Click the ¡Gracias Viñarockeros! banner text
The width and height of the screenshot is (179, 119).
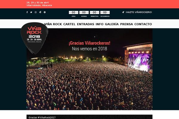click(x=89, y=43)
